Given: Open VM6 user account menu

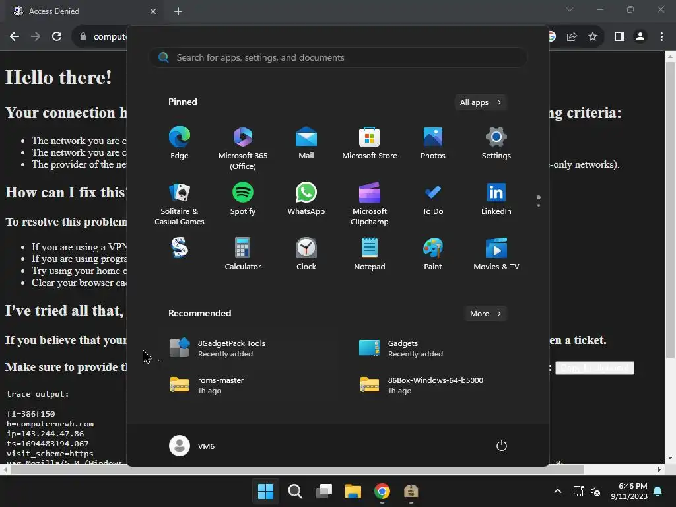Looking at the screenshot, I should coord(192,446).
